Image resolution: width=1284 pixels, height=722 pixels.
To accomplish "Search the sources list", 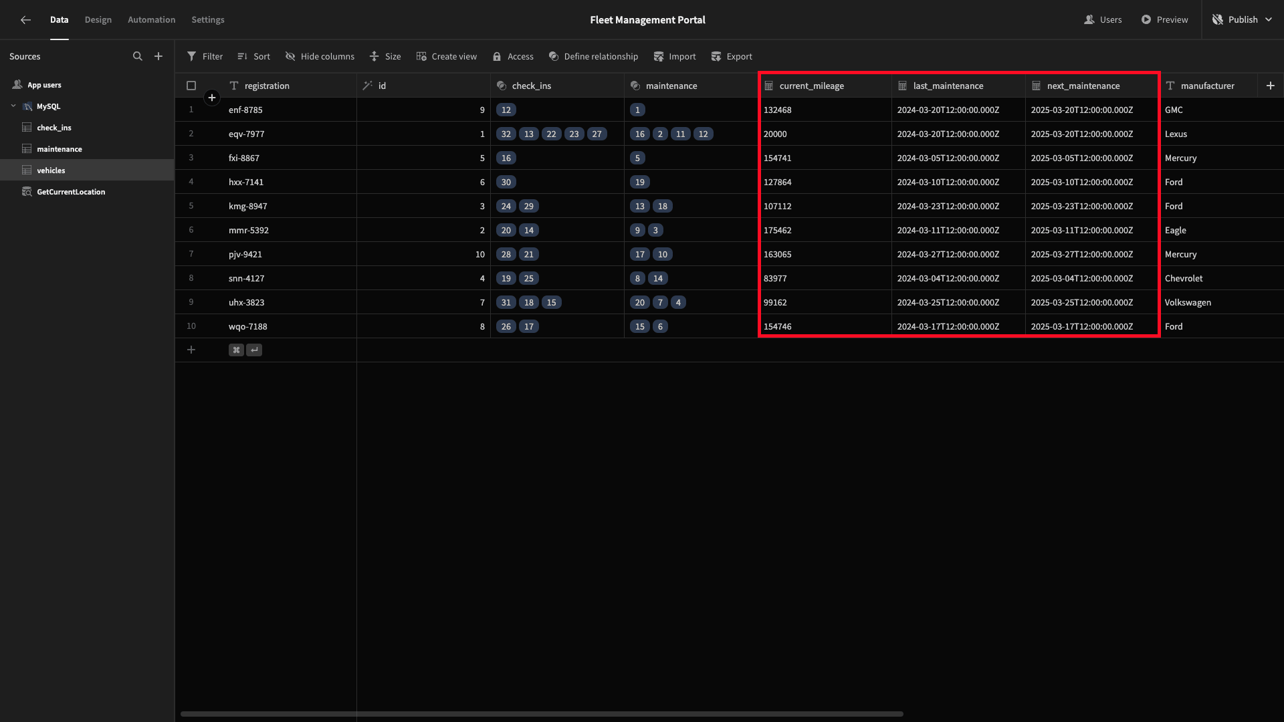I will [138, 57].
